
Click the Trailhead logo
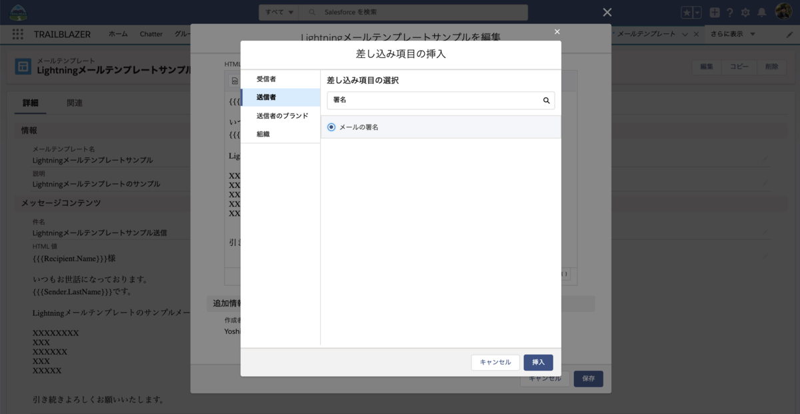click(19, 11)
